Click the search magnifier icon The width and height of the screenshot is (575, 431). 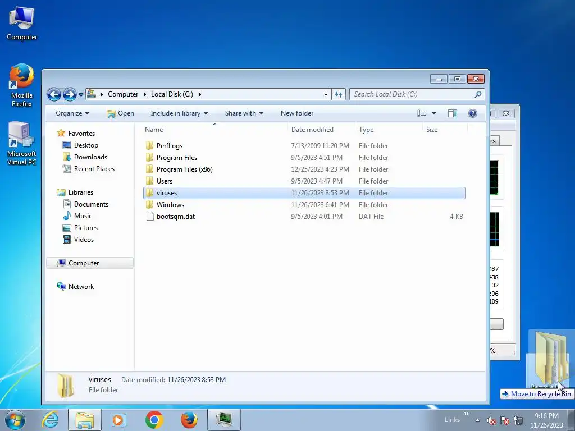tap(478, 94)
